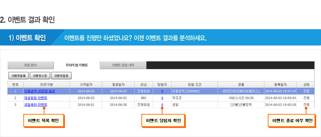Click the 이벤트 종료 여부 확인 callout label
The height and width of the screenshot is (137, 321).
[292, 121]
